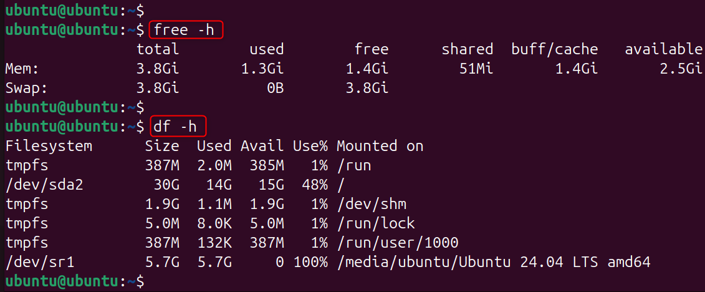
Task: Click the highlighted 'df -h' command
Action: tap(176, 127)
